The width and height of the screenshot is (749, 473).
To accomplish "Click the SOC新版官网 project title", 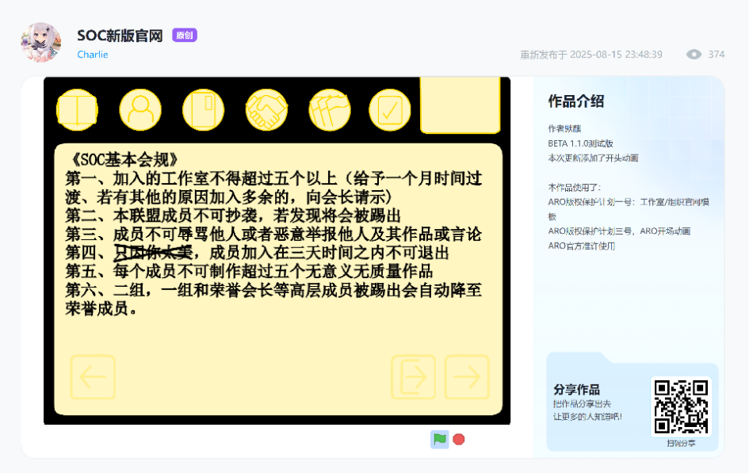I will [x=120, y=36].
